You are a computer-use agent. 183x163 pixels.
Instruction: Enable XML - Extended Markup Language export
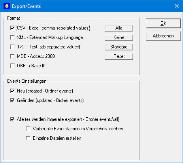[x=12, y=37]
